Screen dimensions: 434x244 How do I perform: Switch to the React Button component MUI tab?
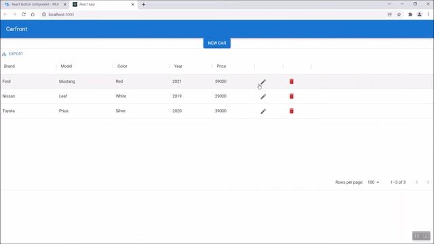tap(35, 5)
